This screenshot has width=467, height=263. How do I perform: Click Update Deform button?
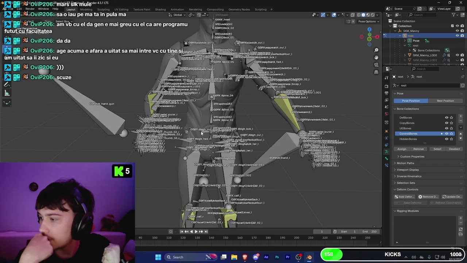[451, 197]
